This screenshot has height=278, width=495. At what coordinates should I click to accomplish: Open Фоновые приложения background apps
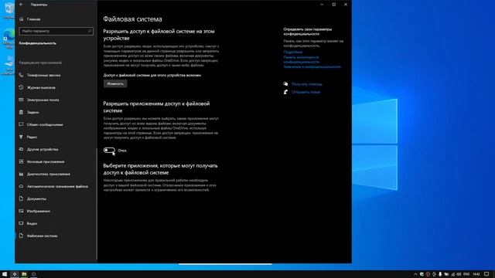(x=42, y=161)
